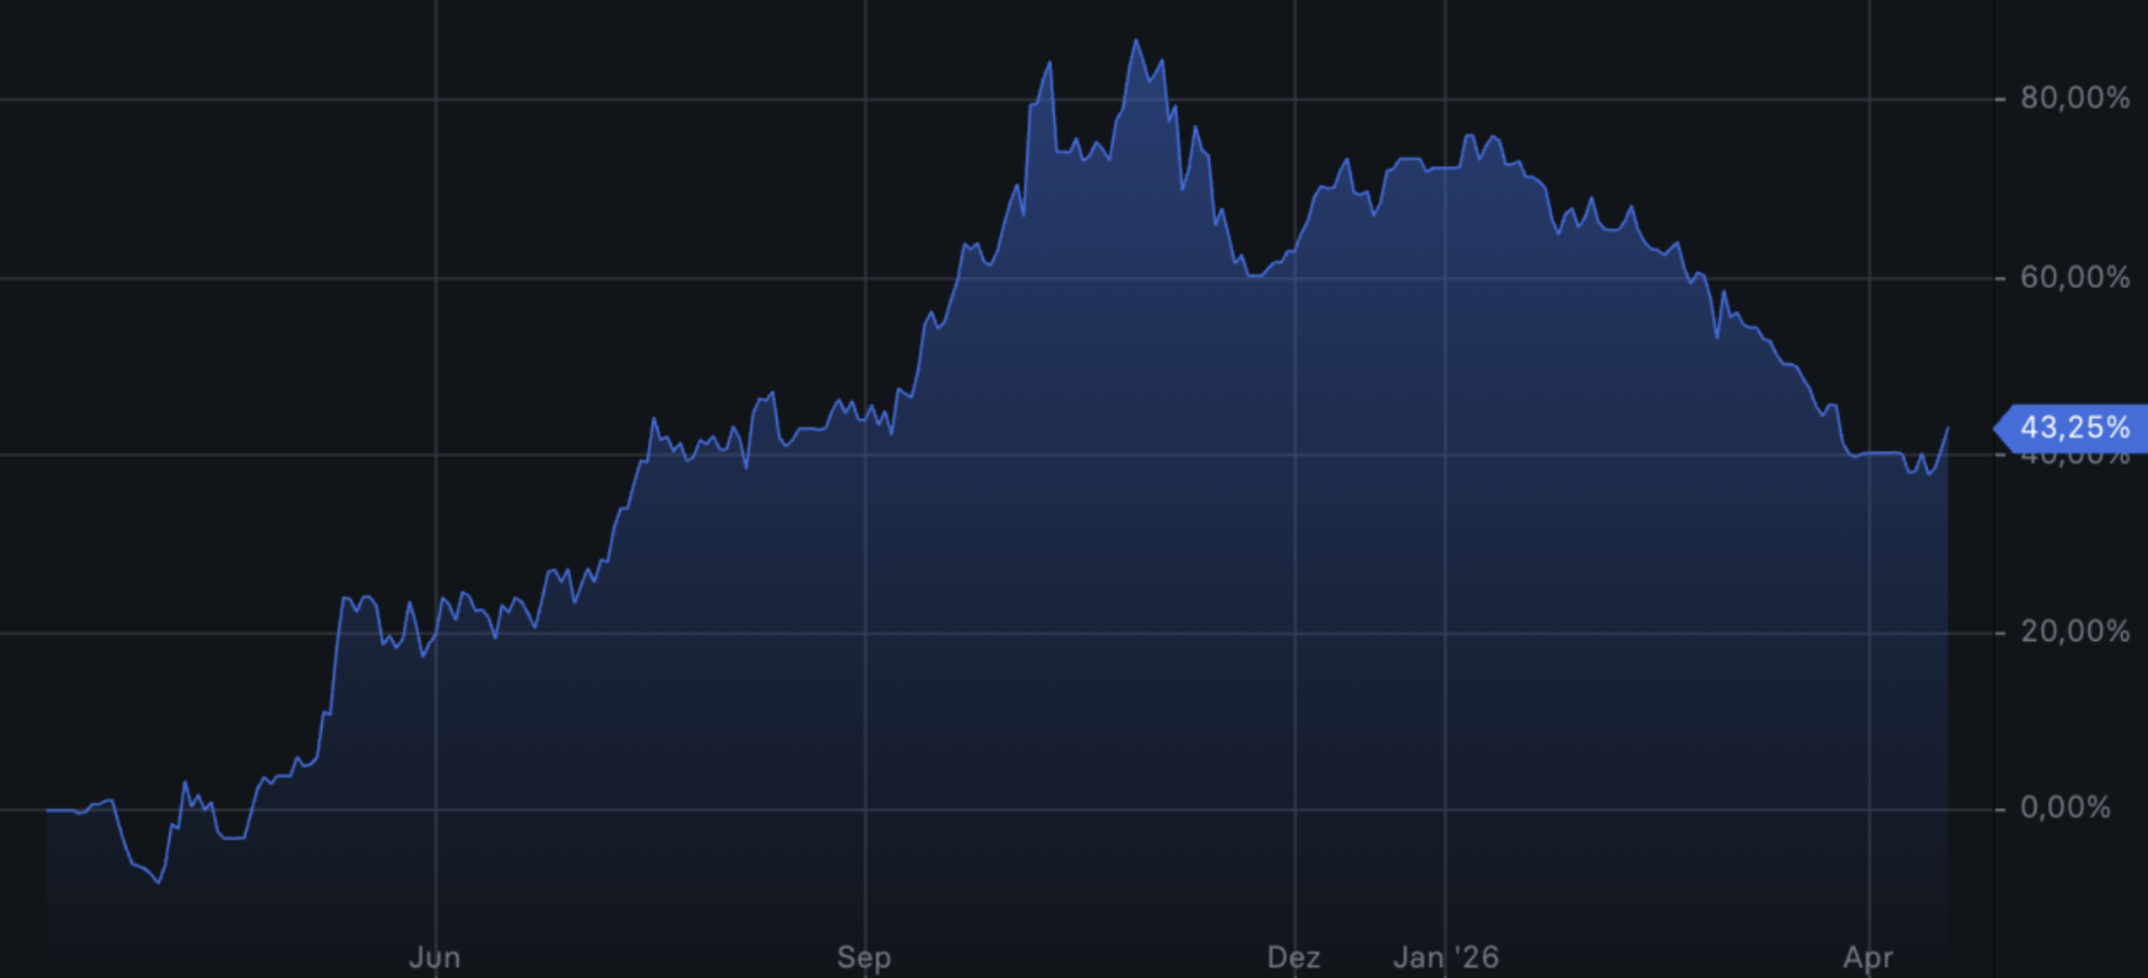Click where Jun gridline meets 80,00% gridline
2148x978 pixels.
pos(436,99)
